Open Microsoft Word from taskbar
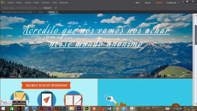 coord(109,109)
